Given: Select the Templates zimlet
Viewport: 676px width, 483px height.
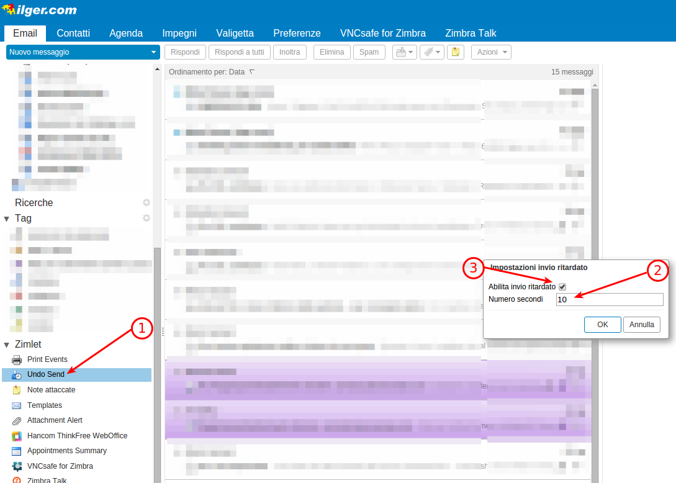Looking at the screenshot, I should point(45,405).
